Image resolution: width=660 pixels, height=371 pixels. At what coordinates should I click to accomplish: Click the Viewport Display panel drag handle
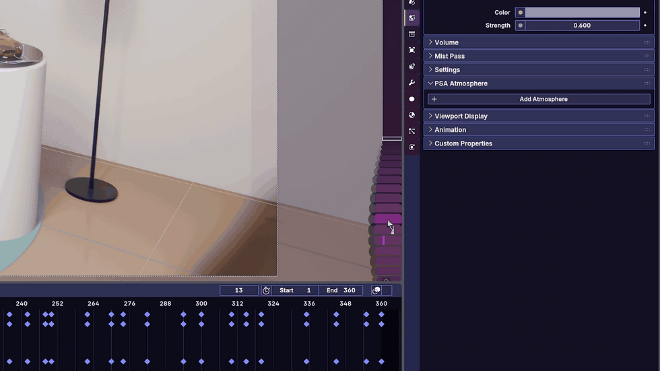click(647, 116)
